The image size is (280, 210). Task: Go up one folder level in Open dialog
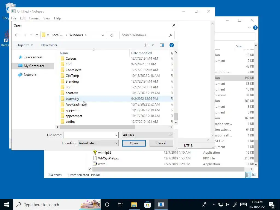37,35
